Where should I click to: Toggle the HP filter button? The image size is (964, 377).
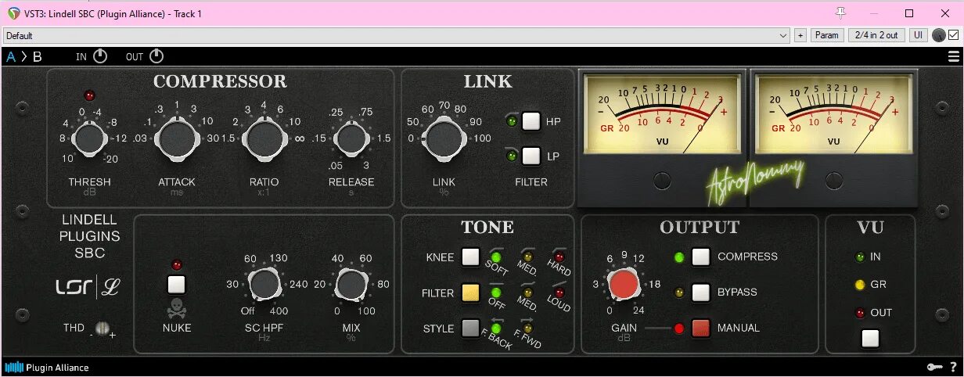pos(531,121)
